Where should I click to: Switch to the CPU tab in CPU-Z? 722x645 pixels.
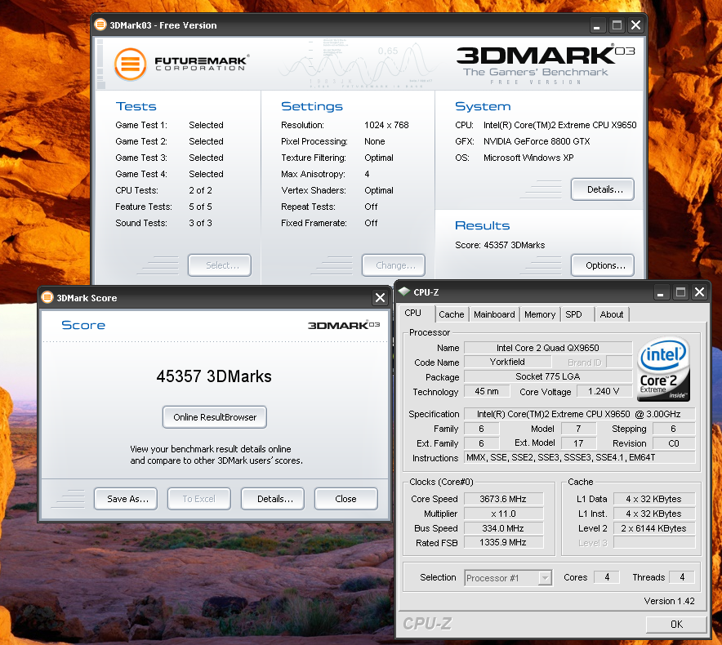pyautogui.click(x=416, y=313)
